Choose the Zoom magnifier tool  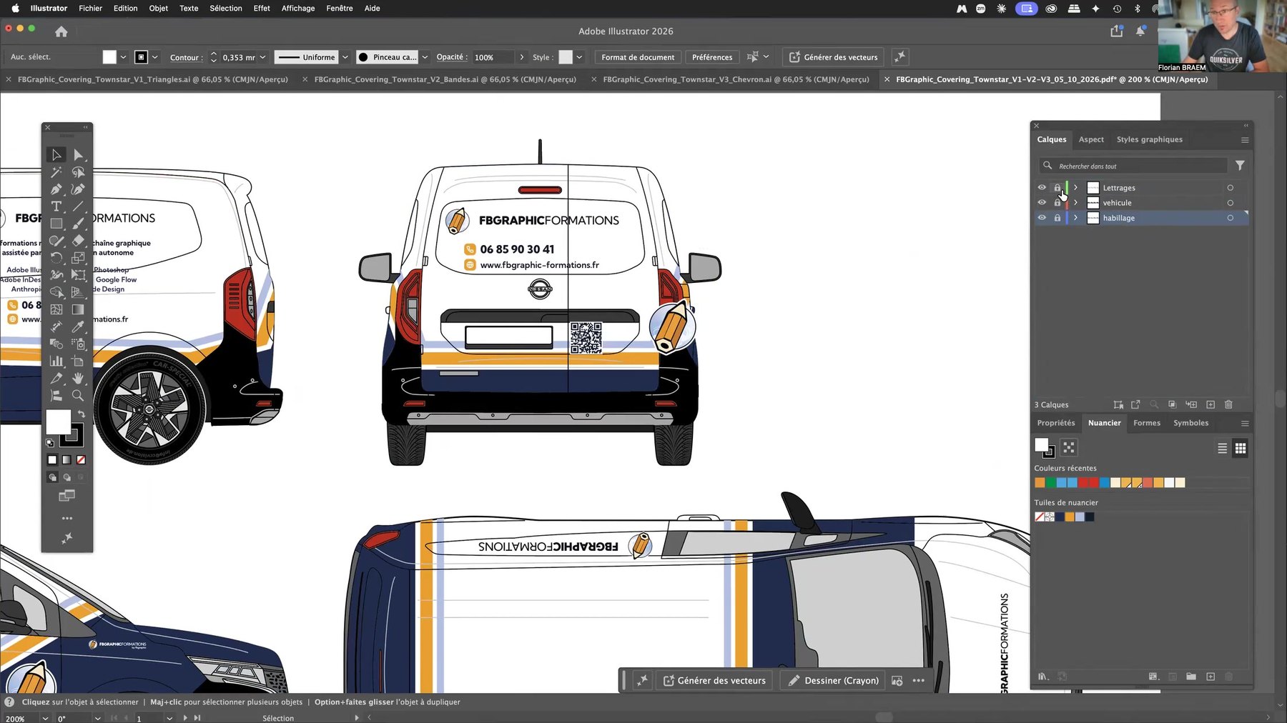tap(78, 395)
